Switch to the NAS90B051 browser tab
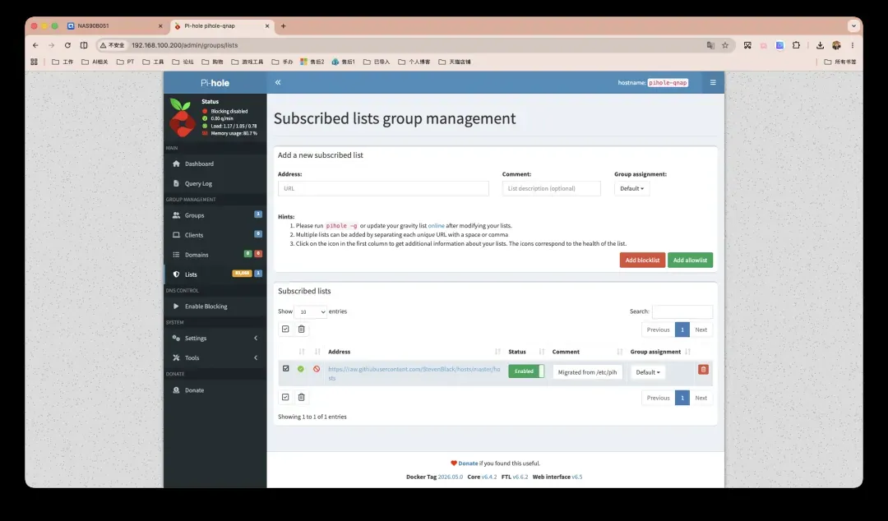The height and width of the screenshot is (521, 888). 115,26
